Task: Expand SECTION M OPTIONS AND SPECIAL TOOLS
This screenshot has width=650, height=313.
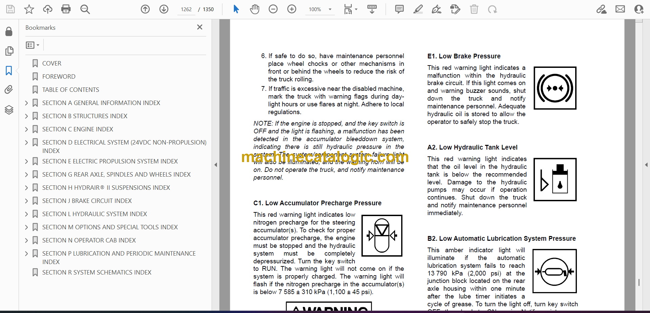Action: [26, 227]
